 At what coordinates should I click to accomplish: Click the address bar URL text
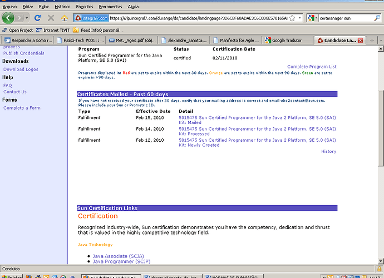point(198,18)
